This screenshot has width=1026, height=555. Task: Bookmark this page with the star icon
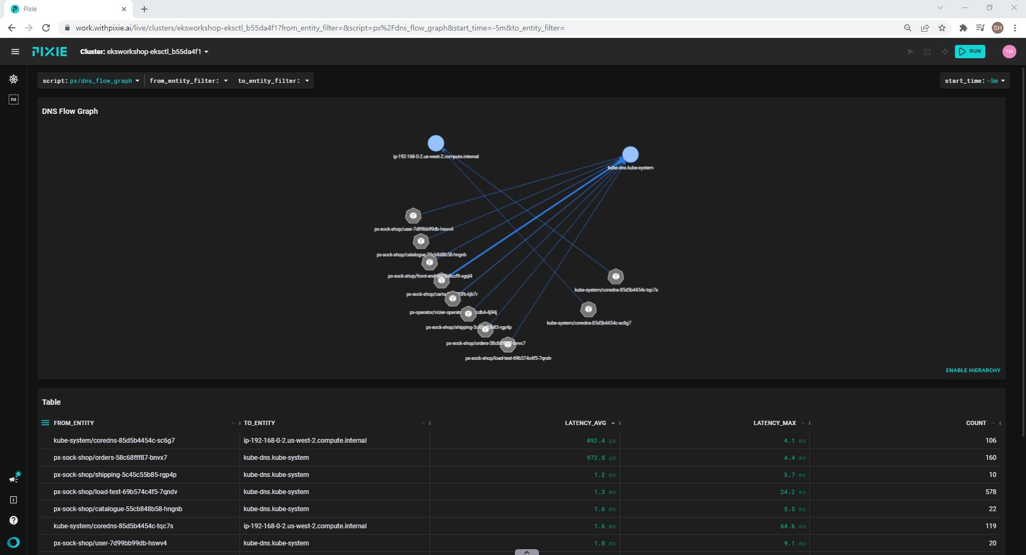coord(942,28)
